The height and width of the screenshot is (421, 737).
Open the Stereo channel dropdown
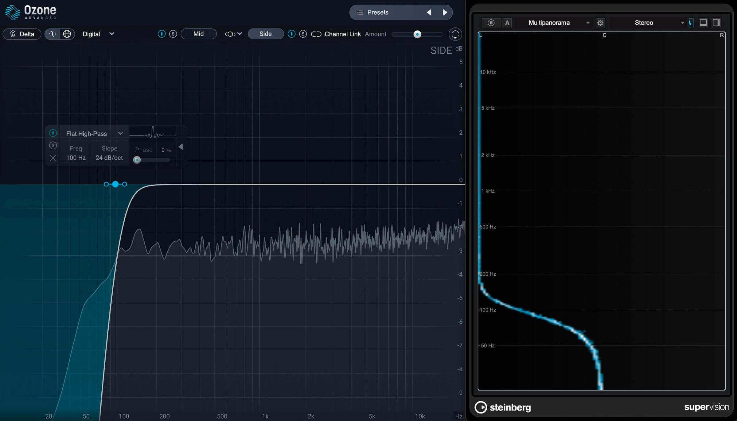(648, 23)
